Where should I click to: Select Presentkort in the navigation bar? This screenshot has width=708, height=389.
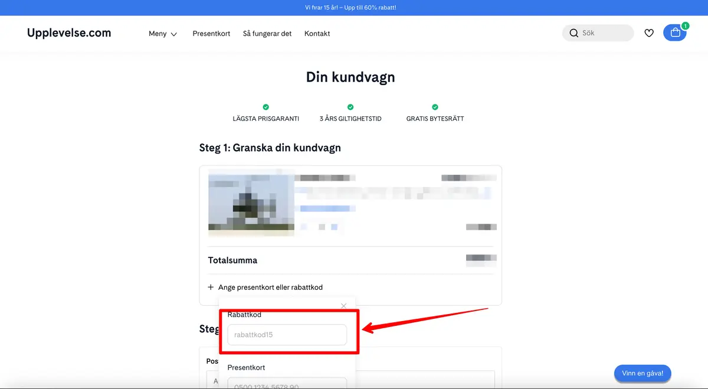point(211,34)
